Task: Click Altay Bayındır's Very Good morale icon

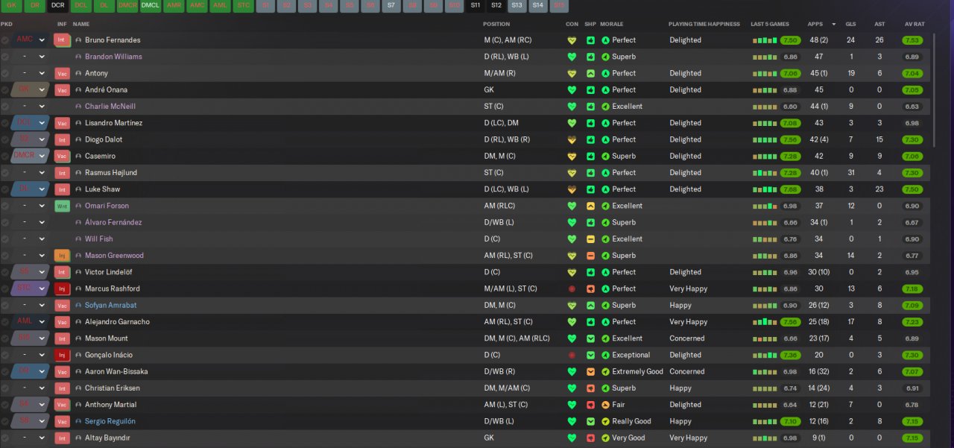Action: [606, 438]
